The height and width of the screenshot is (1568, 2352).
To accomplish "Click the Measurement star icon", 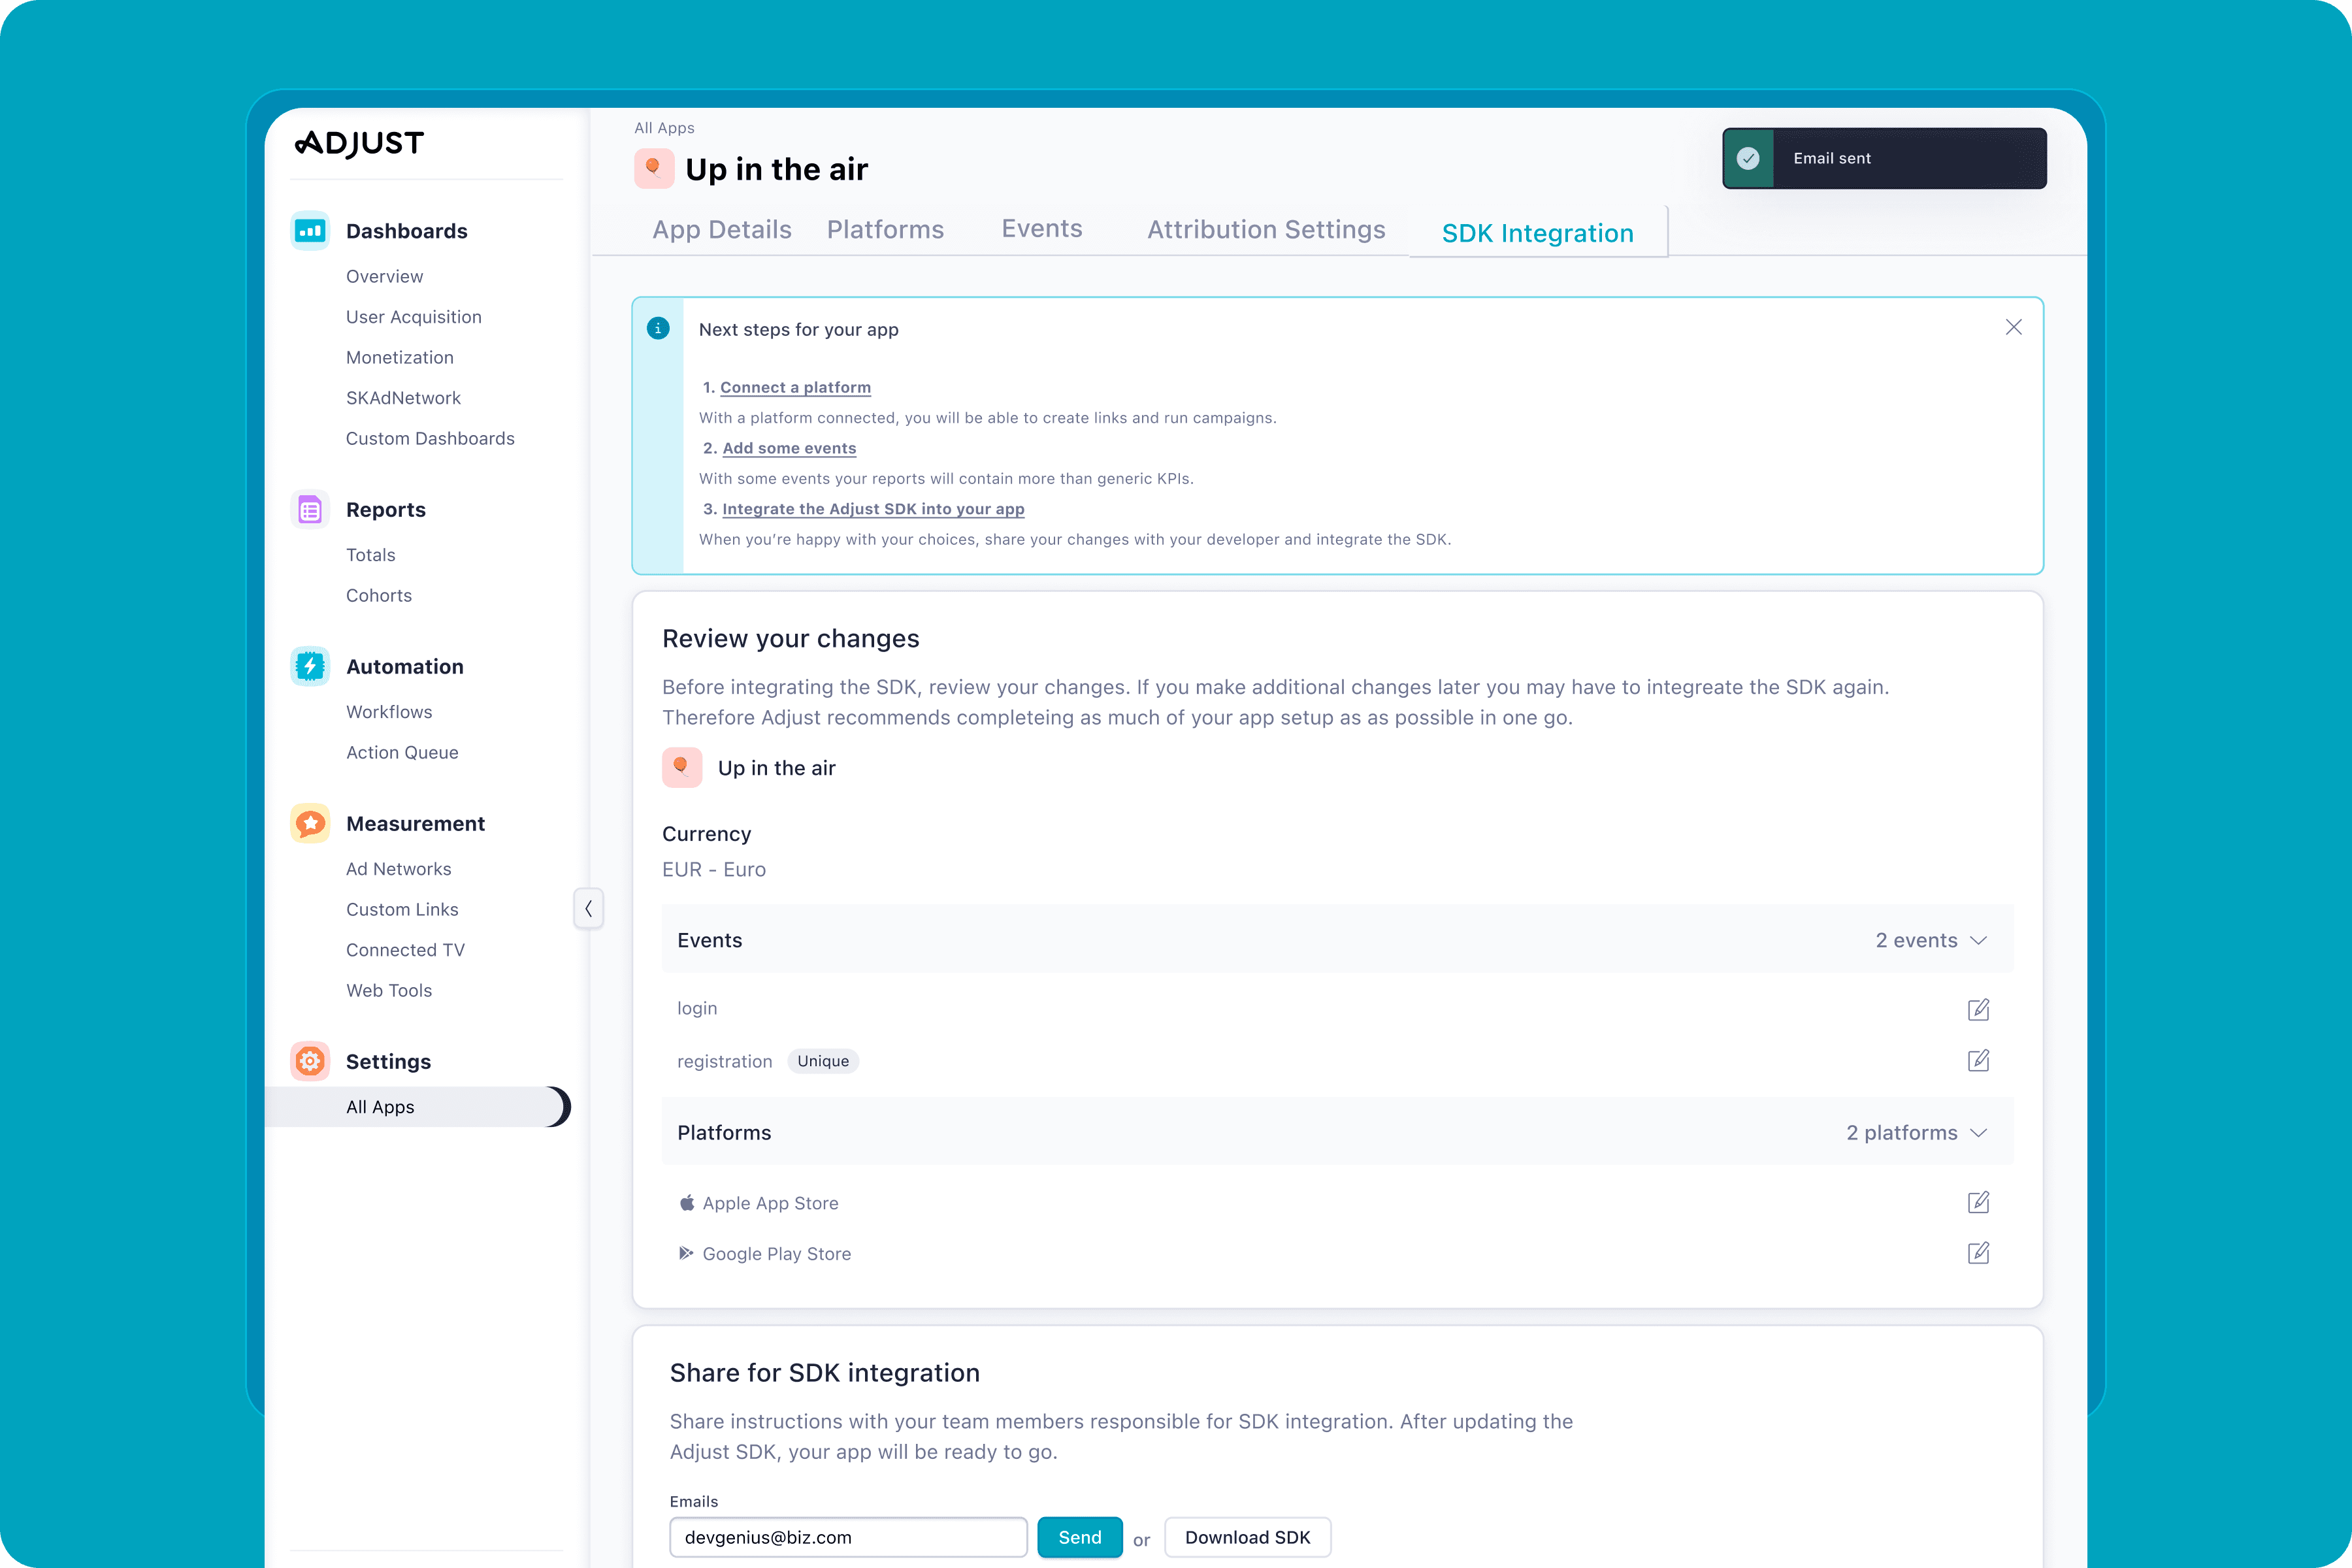I will 310,823.
